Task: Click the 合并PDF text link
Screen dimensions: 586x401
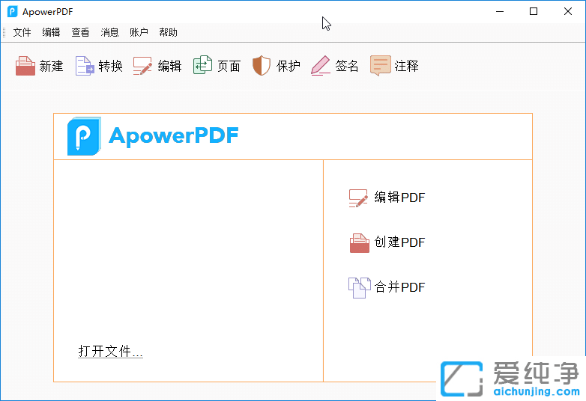Action: coord(399,287)
